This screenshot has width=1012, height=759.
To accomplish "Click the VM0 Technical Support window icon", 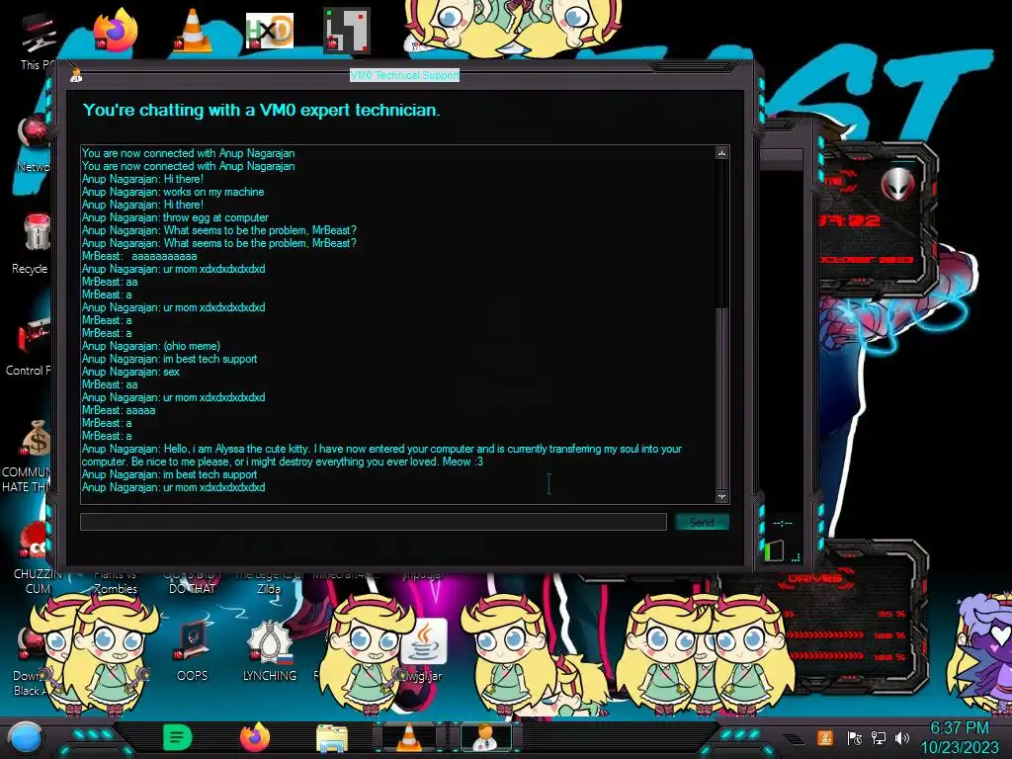I will click(x=76, y=75).
